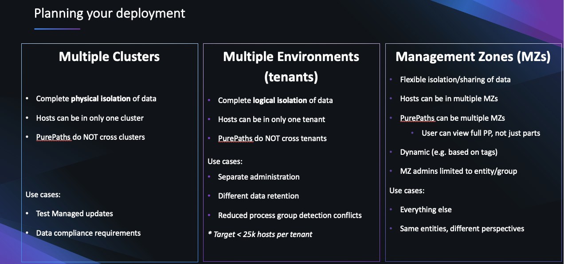Click the "Planning your deployment" slide title
564x264 pixels.
[110, 13]
